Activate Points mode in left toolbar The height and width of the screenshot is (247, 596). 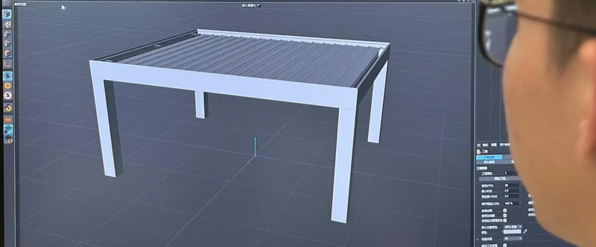(8, 34)
